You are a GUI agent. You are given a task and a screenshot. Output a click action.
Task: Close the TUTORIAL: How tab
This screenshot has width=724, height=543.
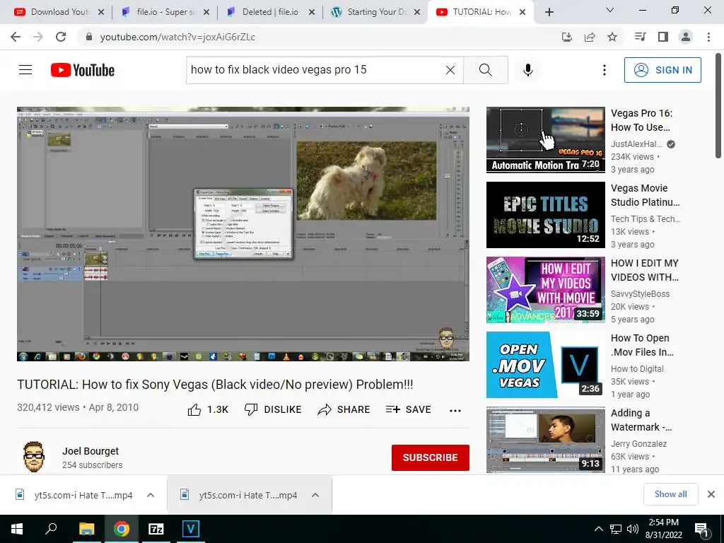(x=522, y=12)
